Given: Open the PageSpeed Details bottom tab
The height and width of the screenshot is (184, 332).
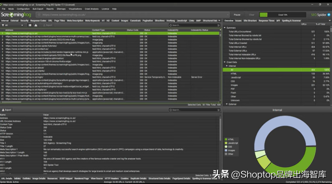Looking at the screenshot, I should (181, 179).
